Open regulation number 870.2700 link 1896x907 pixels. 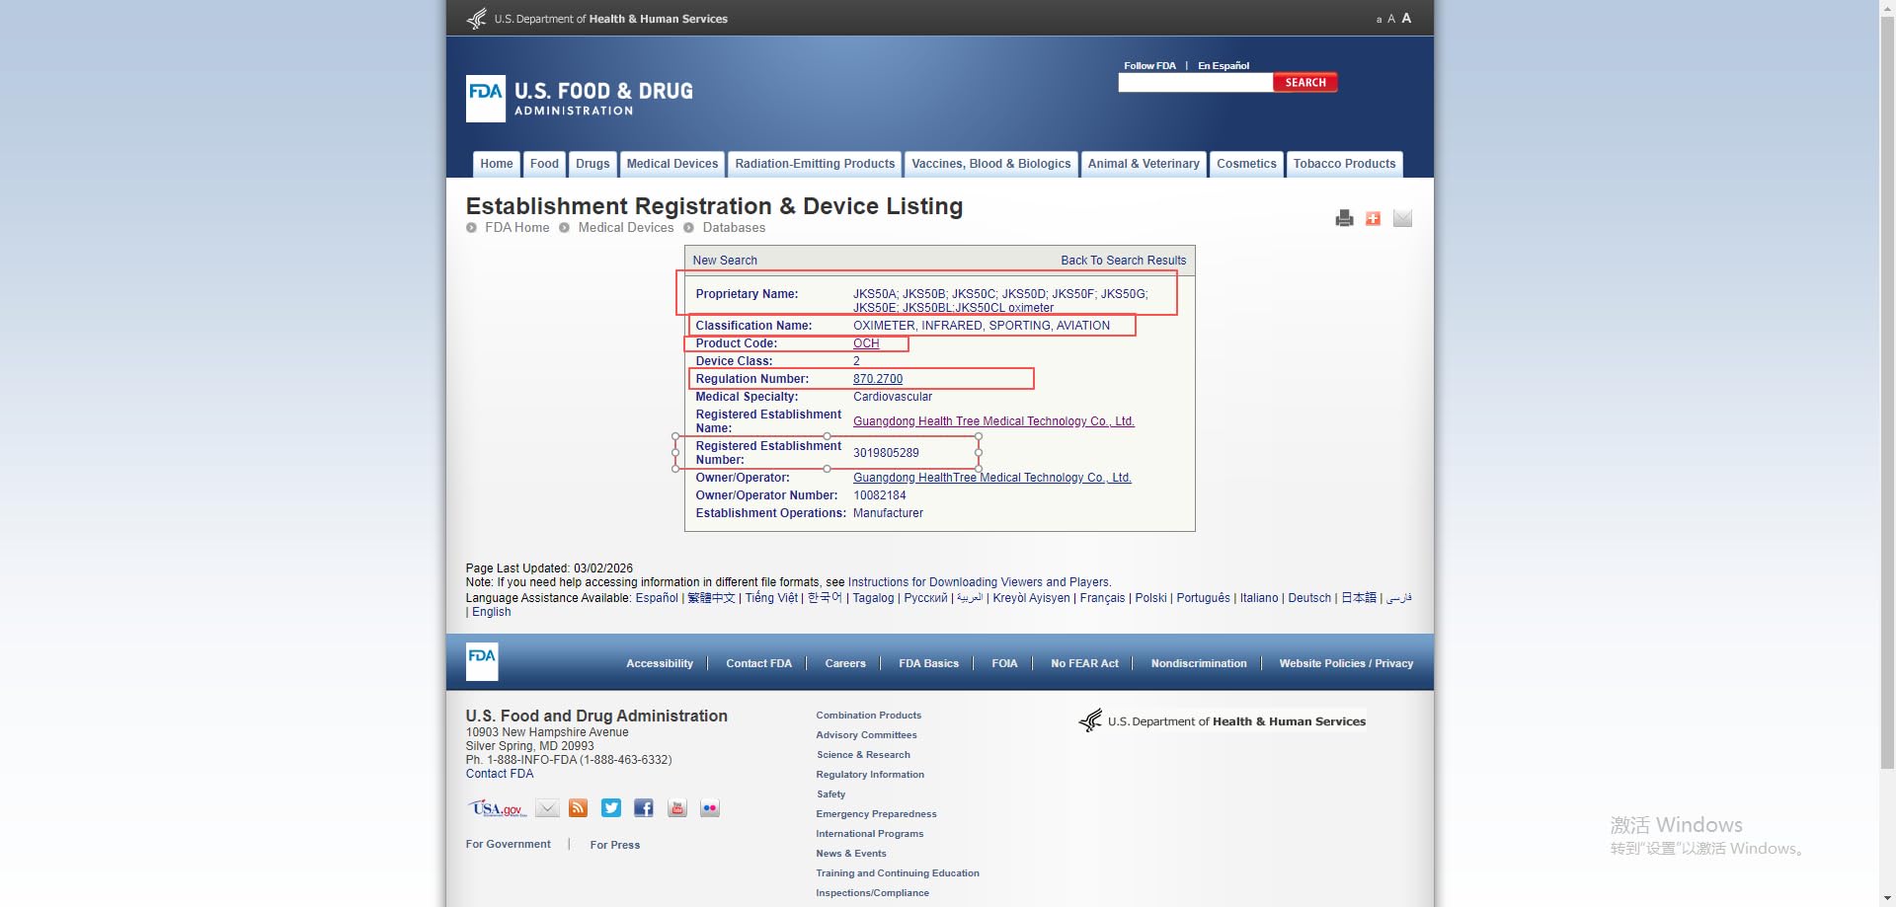(x=878, y=379)
